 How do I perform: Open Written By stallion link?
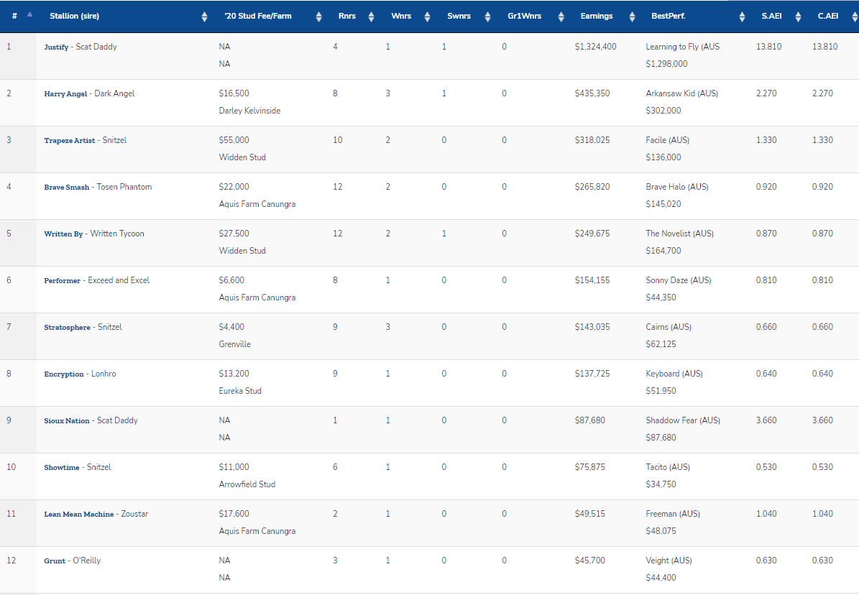(63, 234)
